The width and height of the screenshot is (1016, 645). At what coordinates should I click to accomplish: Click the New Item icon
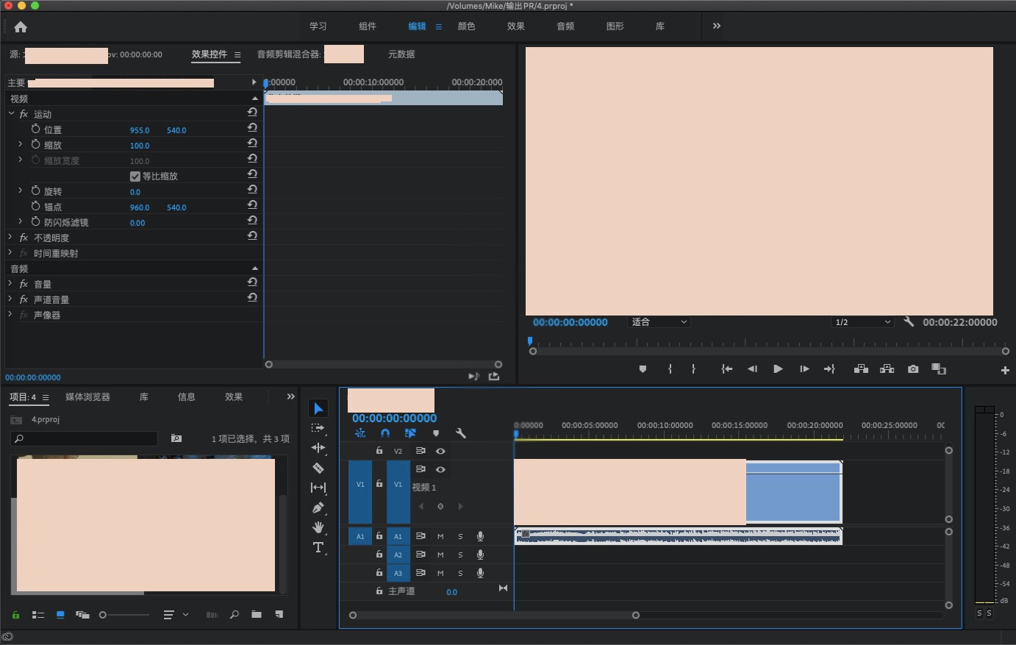[x=279, y=614]
